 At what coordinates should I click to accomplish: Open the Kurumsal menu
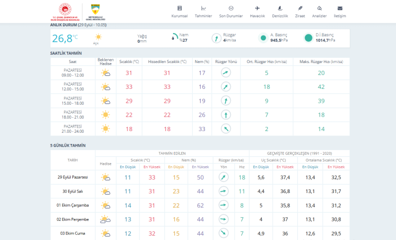click(x=179, y=12)
